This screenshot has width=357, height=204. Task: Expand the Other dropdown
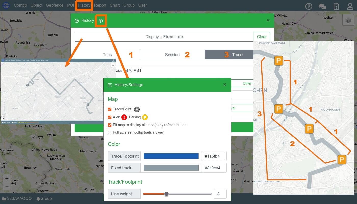248,83
